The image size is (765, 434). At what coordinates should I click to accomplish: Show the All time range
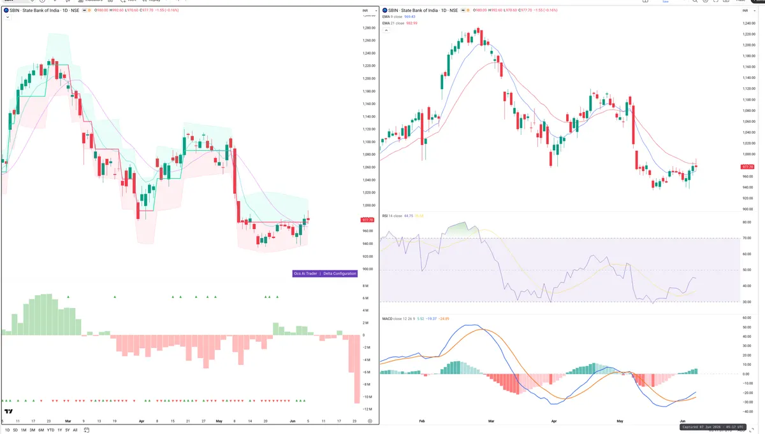75,430
